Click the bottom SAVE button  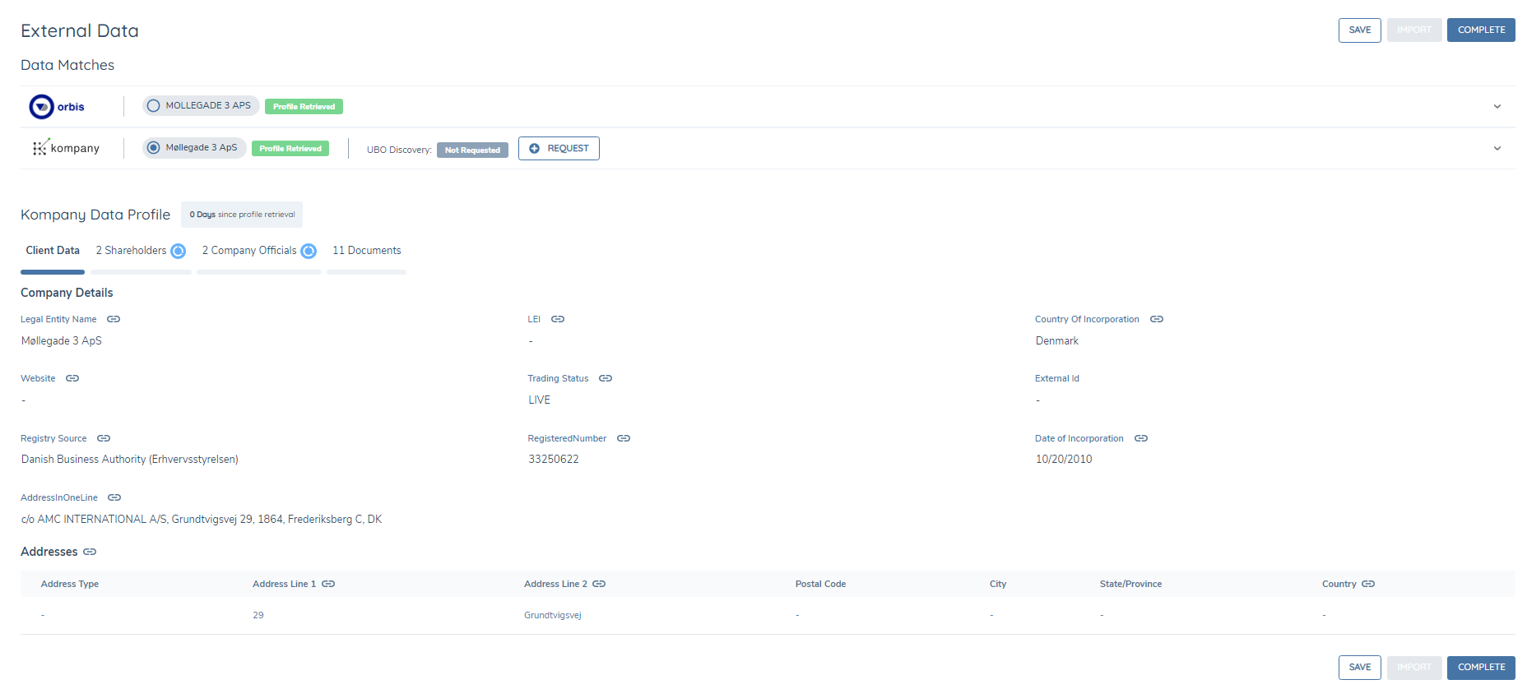pyautogui.click(x=1360, y=668)
